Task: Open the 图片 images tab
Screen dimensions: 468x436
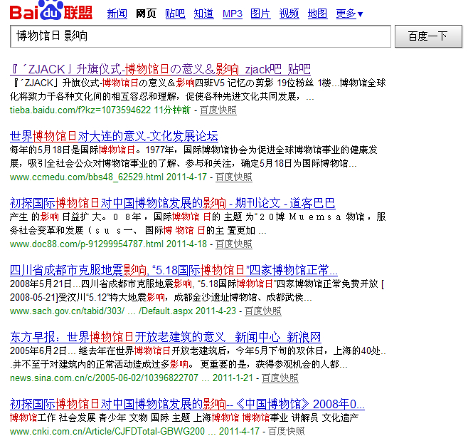Action: [x=260, y=14]
